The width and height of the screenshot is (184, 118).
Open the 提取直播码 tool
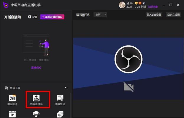(x=36, y=100)
